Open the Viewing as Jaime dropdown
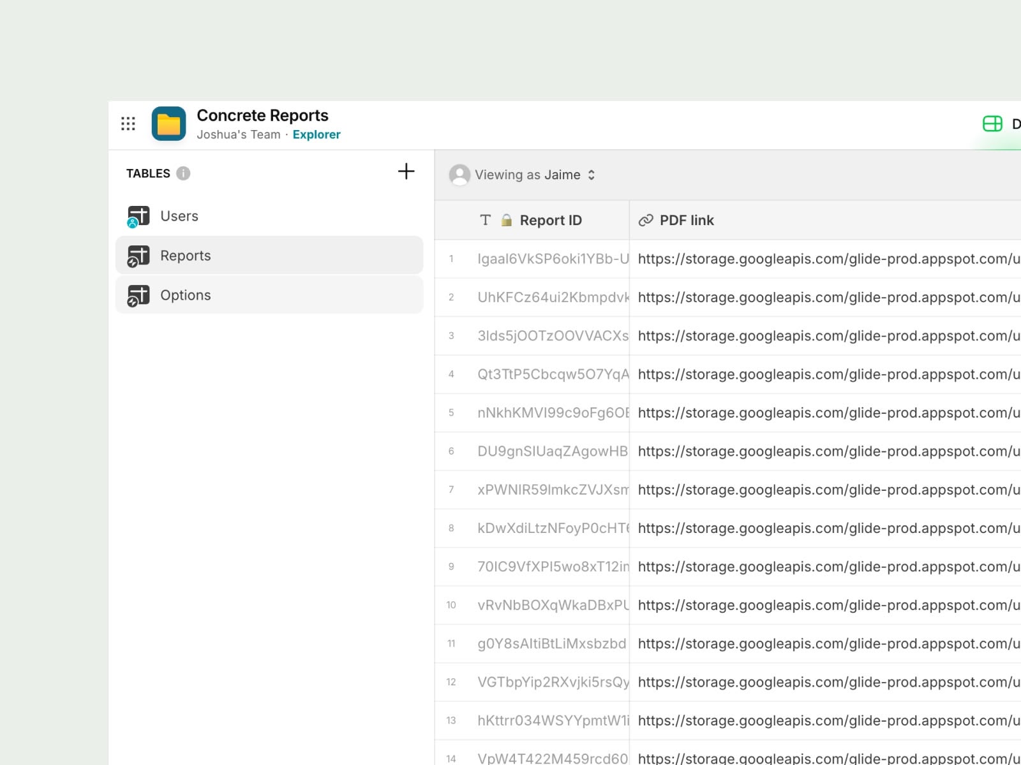This screenshot has width=1021, height=765. (x=523, y=175)
